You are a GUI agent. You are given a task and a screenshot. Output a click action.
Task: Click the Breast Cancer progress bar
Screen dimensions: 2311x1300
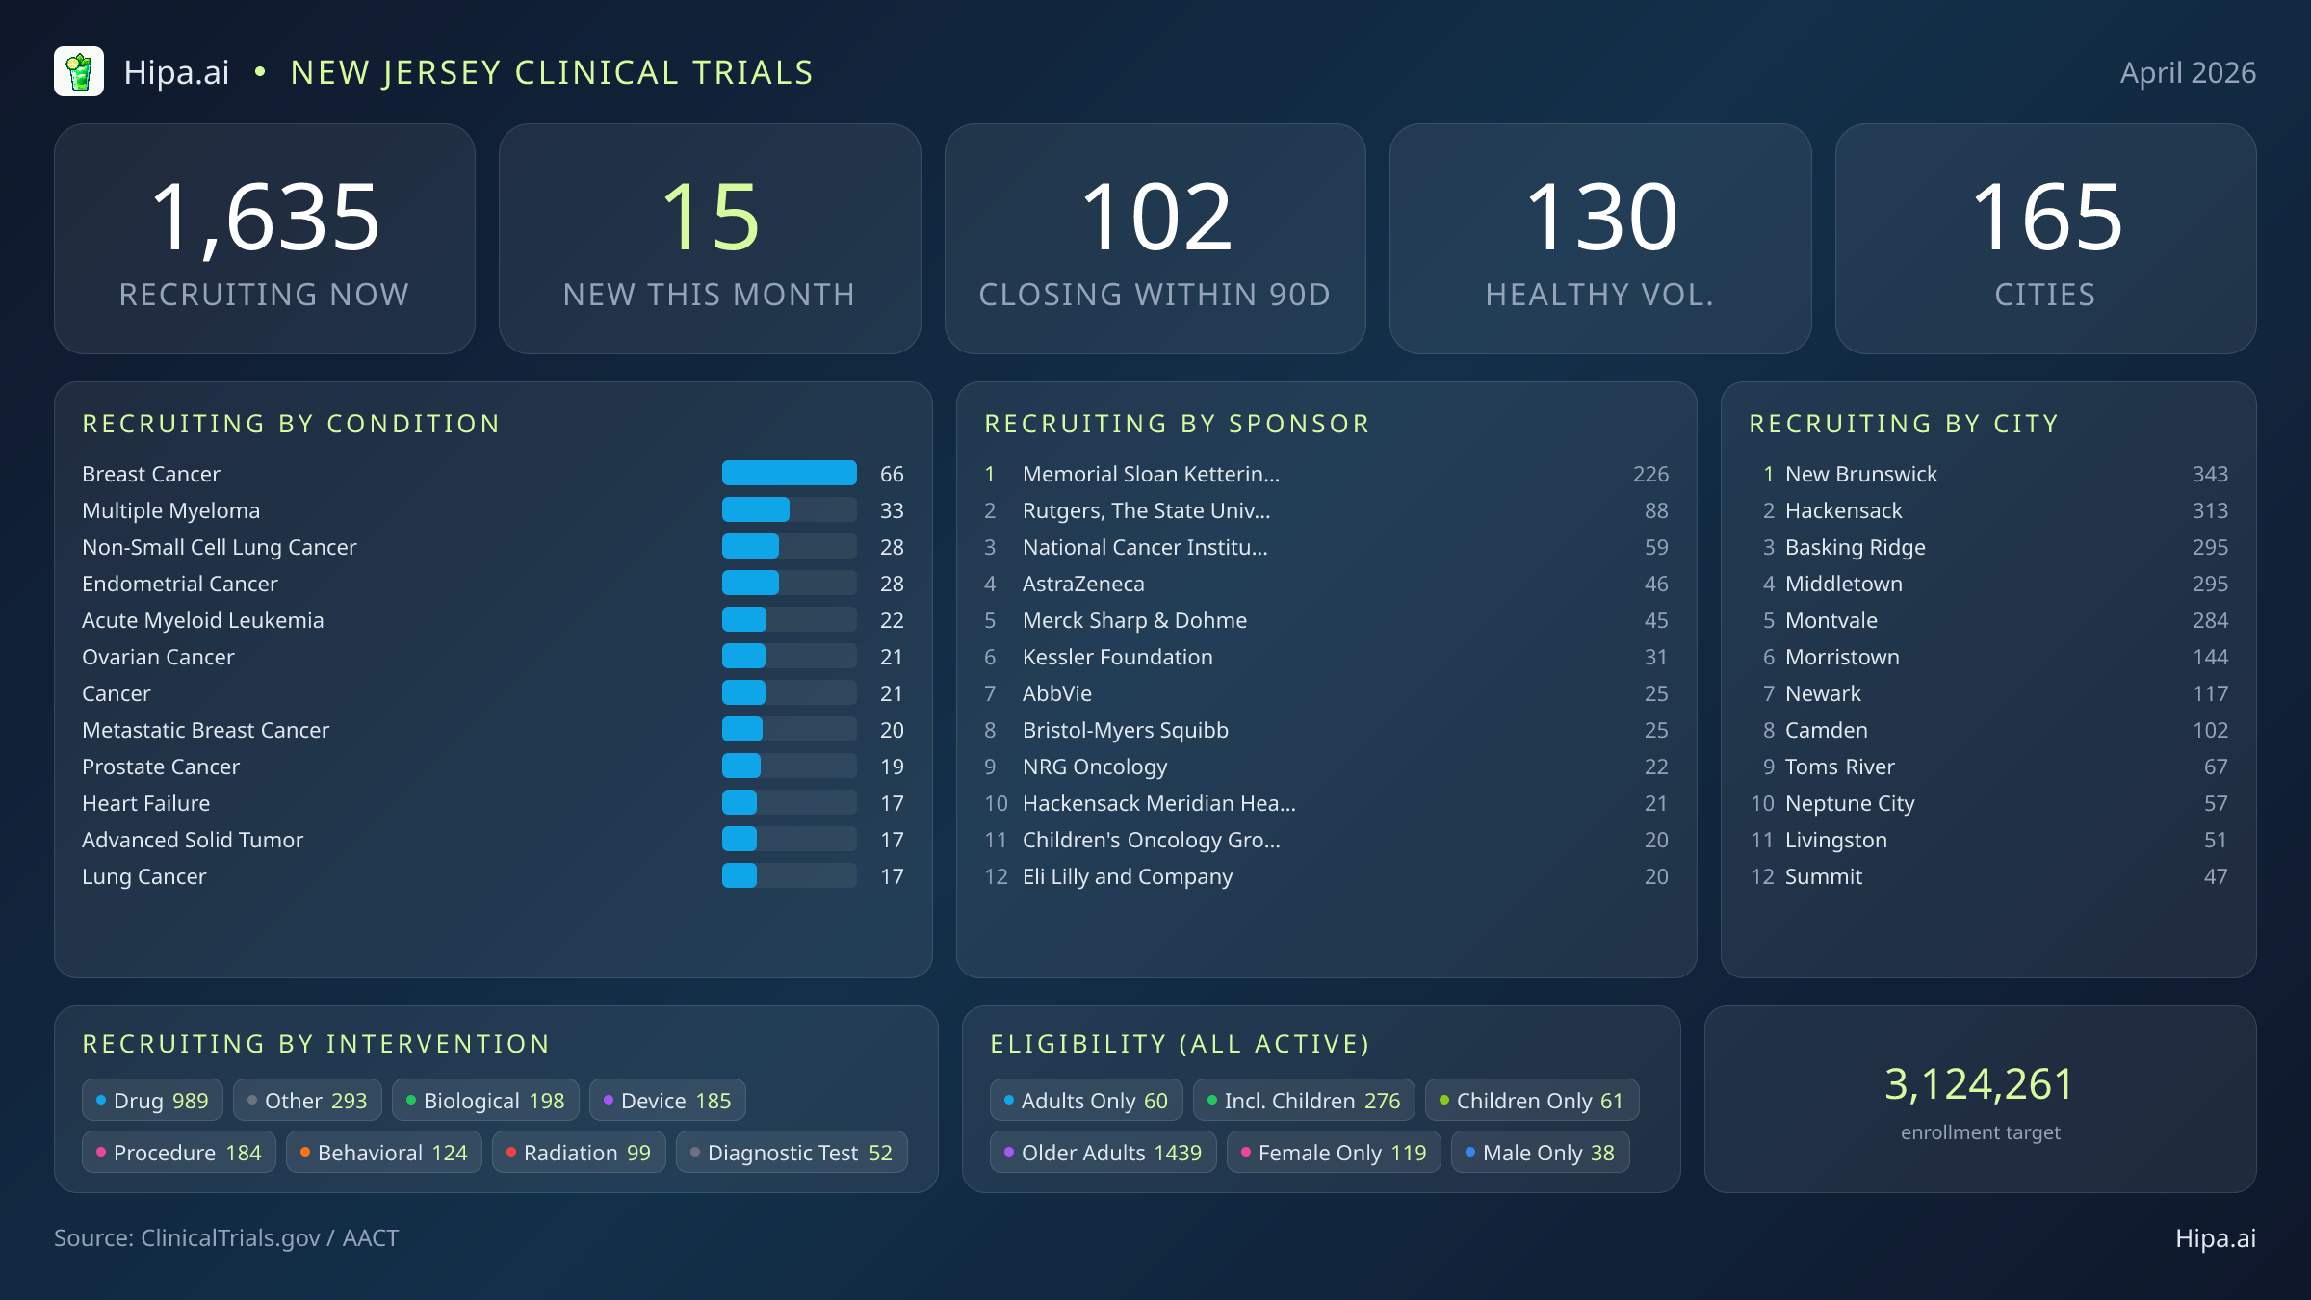(x=790, y=473)
